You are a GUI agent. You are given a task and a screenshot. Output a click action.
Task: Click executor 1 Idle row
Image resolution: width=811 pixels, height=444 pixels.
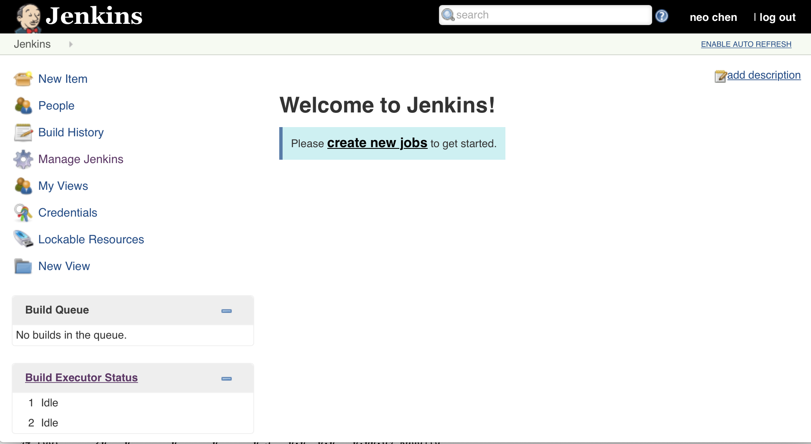click(x=133, y=403)
